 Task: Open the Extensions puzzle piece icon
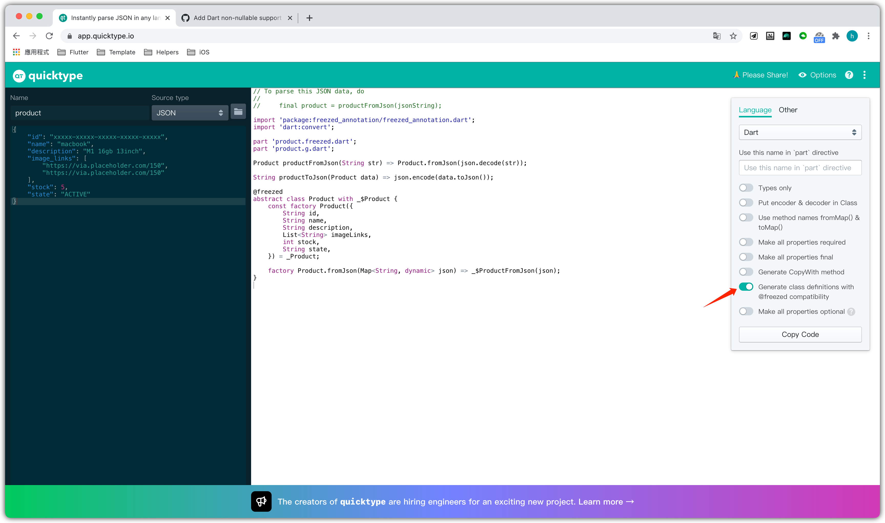click(836, 36)
